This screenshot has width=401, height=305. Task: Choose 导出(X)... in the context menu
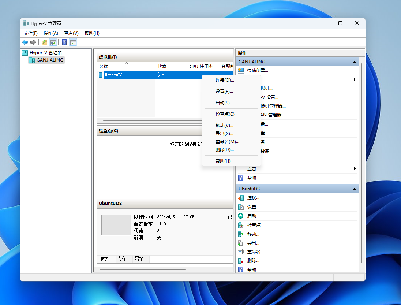tap(232, 134)
